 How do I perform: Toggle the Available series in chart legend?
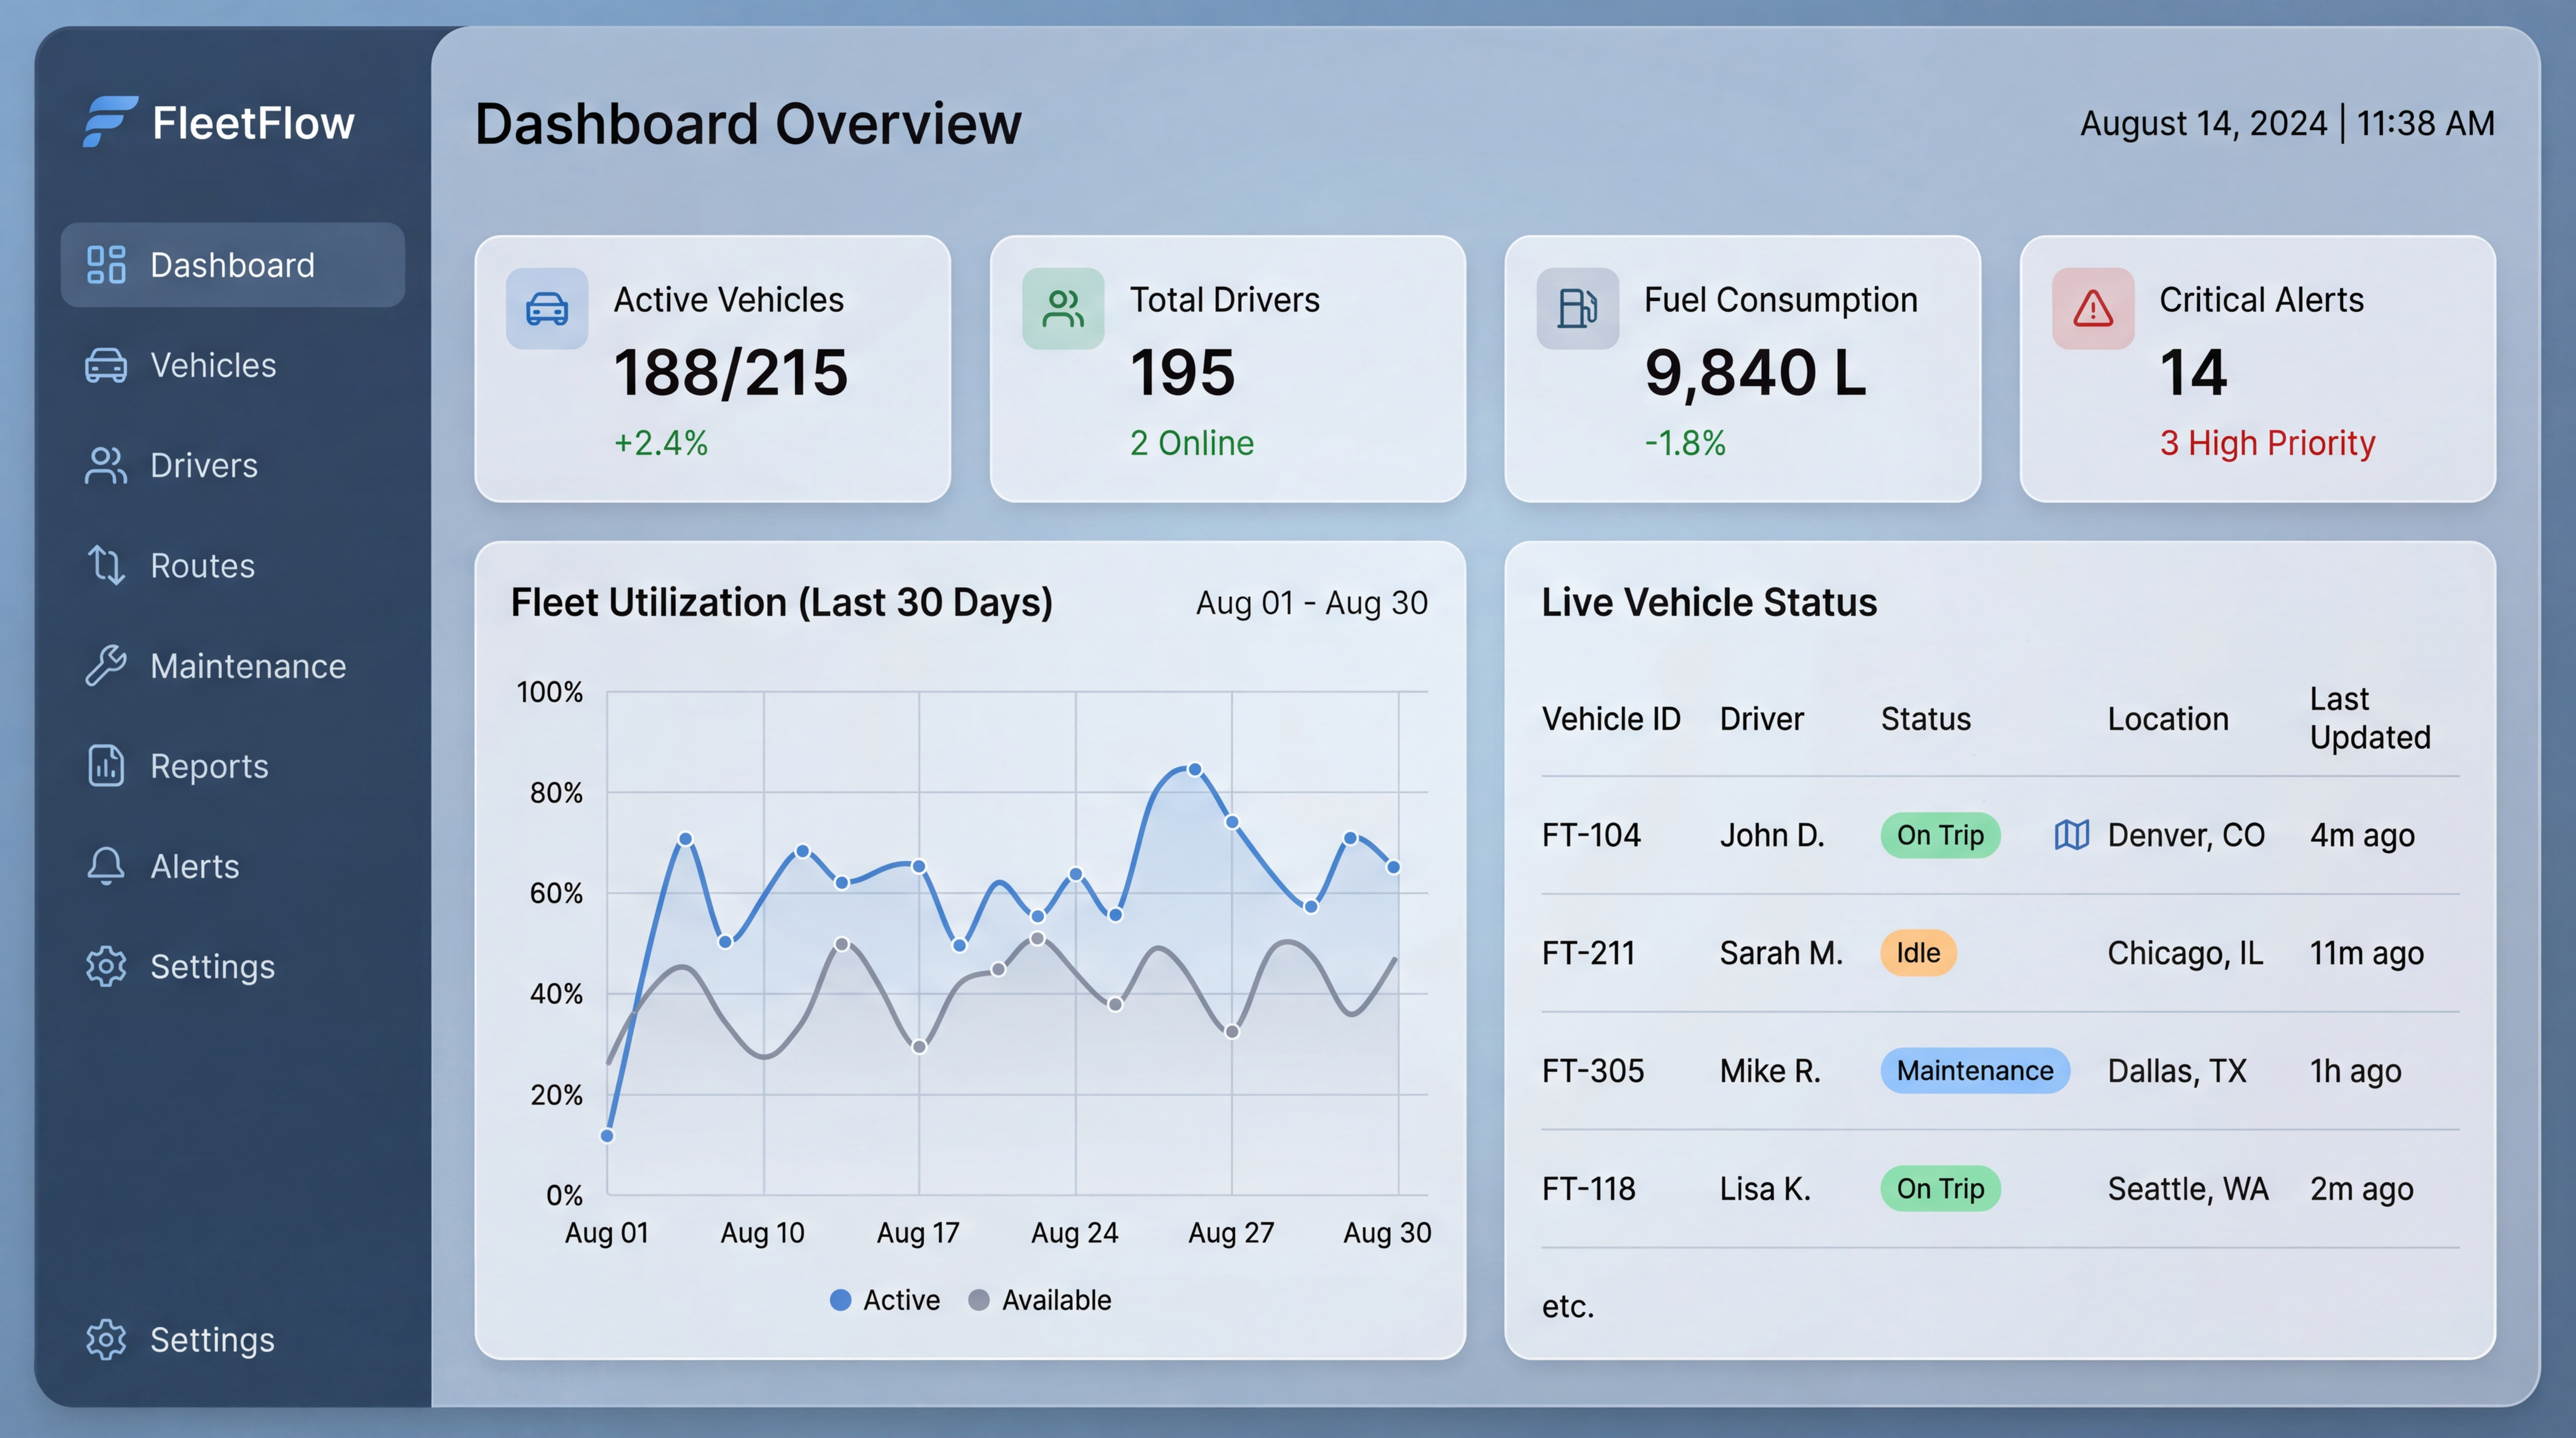[1040, 1300]
